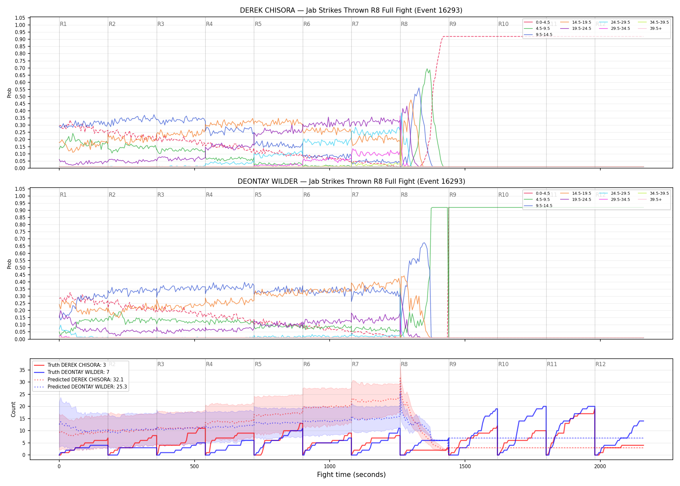Pick '14.5-19.5' legend entry in Wilder chart
Image resolution: width=680 pixels, height=486 pixels.
[576, 193]
